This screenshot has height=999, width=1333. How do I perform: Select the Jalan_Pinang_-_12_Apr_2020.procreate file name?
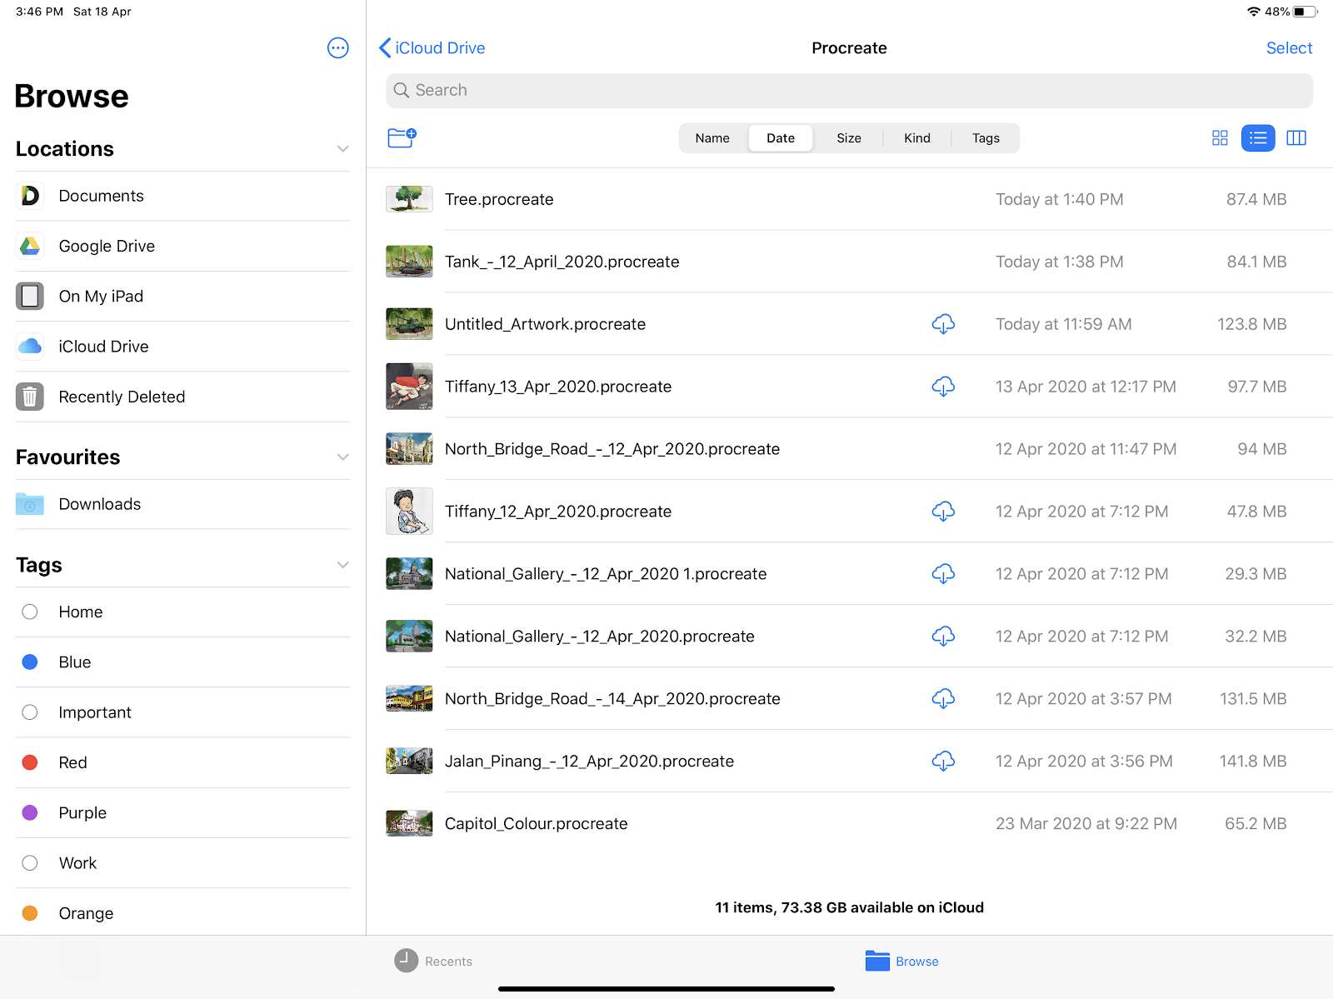pyautogui.click(x=589, y=762)
